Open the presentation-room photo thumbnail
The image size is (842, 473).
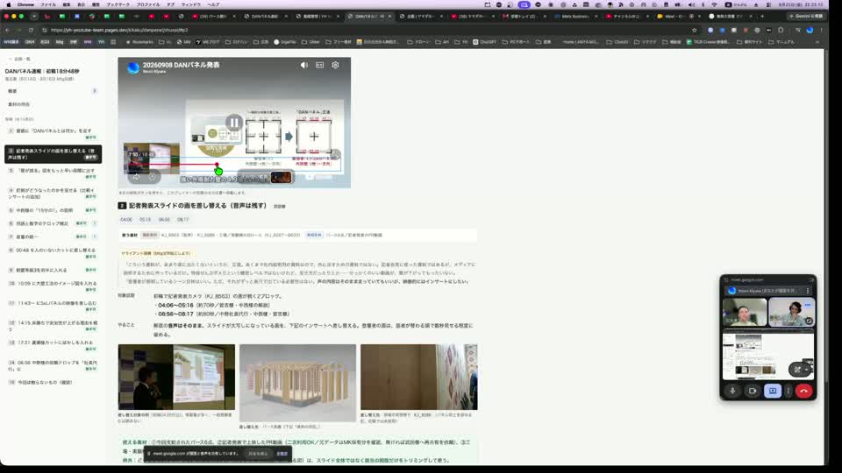pyautogui.click(x=176, y=377)
